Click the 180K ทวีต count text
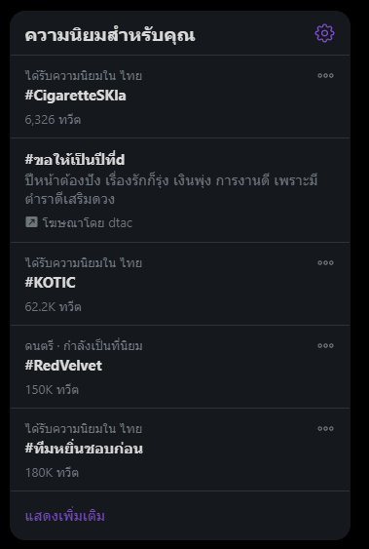Viewport: 369px width, 549px height. tap(52, 473)
